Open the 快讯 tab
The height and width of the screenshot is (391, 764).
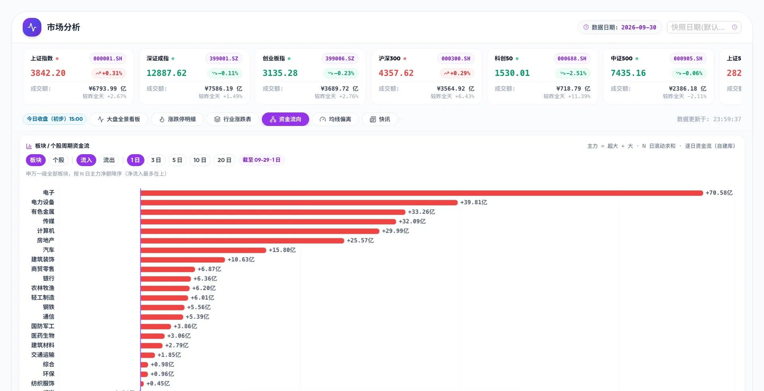coord(380,119)
